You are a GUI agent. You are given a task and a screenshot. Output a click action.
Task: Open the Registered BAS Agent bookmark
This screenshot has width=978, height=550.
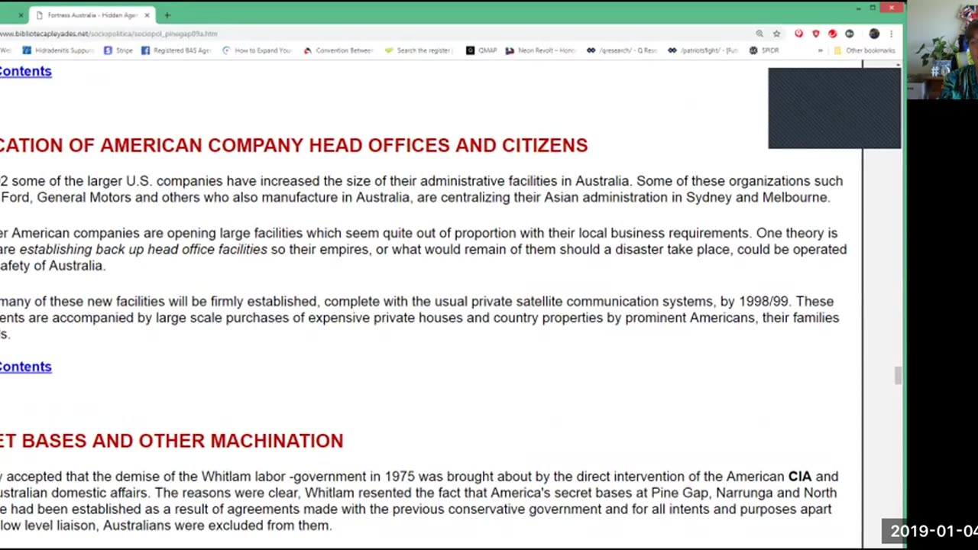176,50
